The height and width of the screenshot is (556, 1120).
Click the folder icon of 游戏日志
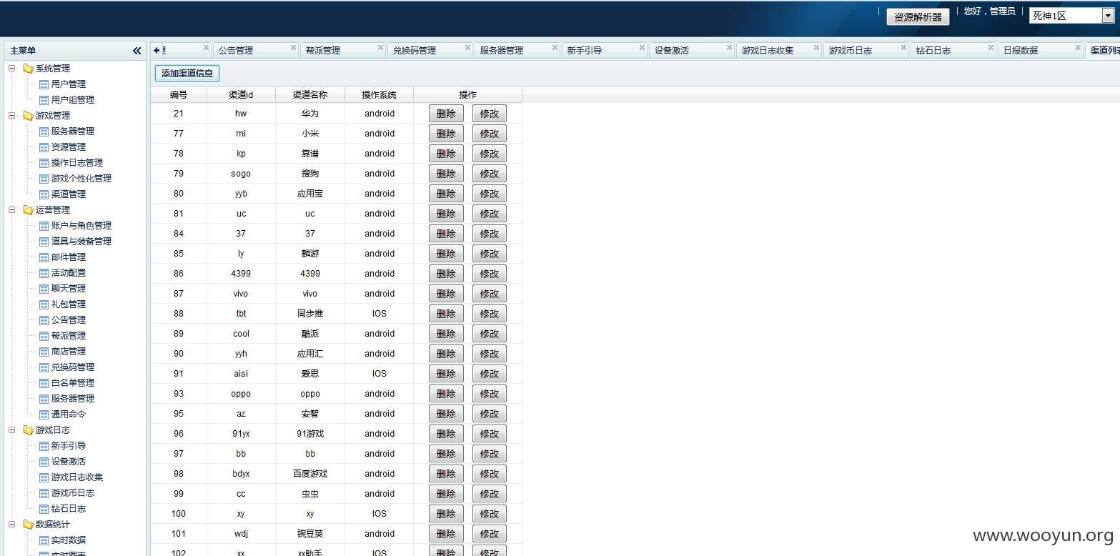pyautogui.click(x=28, y=430)
